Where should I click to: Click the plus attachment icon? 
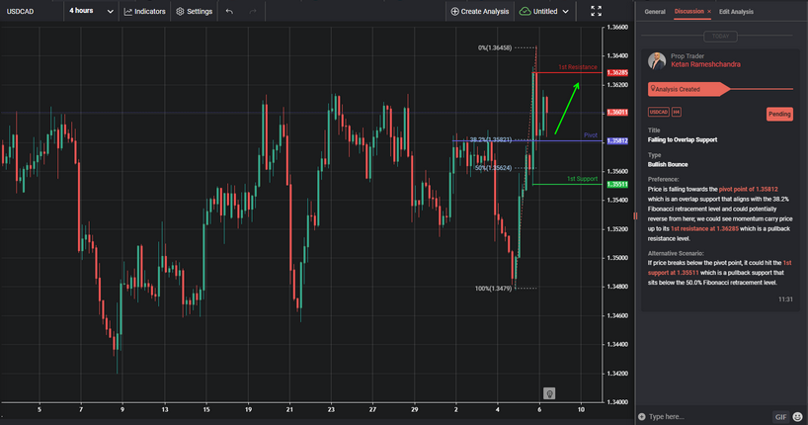[x=641, y=417]
